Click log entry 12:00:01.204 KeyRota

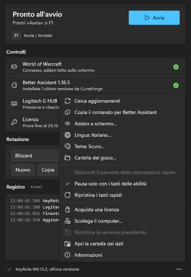coord(35,201)
